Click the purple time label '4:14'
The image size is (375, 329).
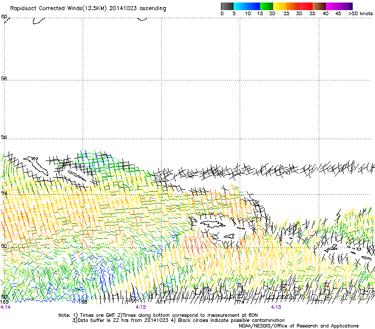point(6,307)
